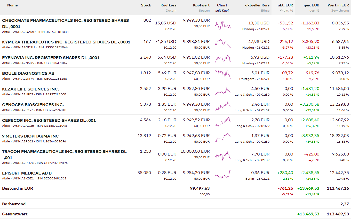351x219 pixels.
Task: Select Kezar's position value 11.484,00
Action: [x=339, y=89]
